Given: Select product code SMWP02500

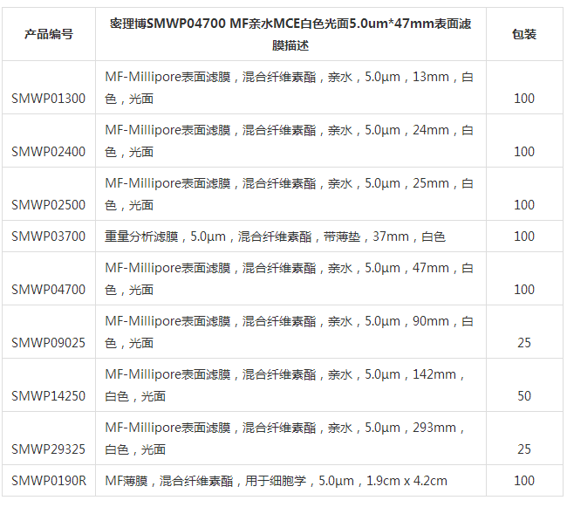Looking at the screenshot, I should coord(49,205).
